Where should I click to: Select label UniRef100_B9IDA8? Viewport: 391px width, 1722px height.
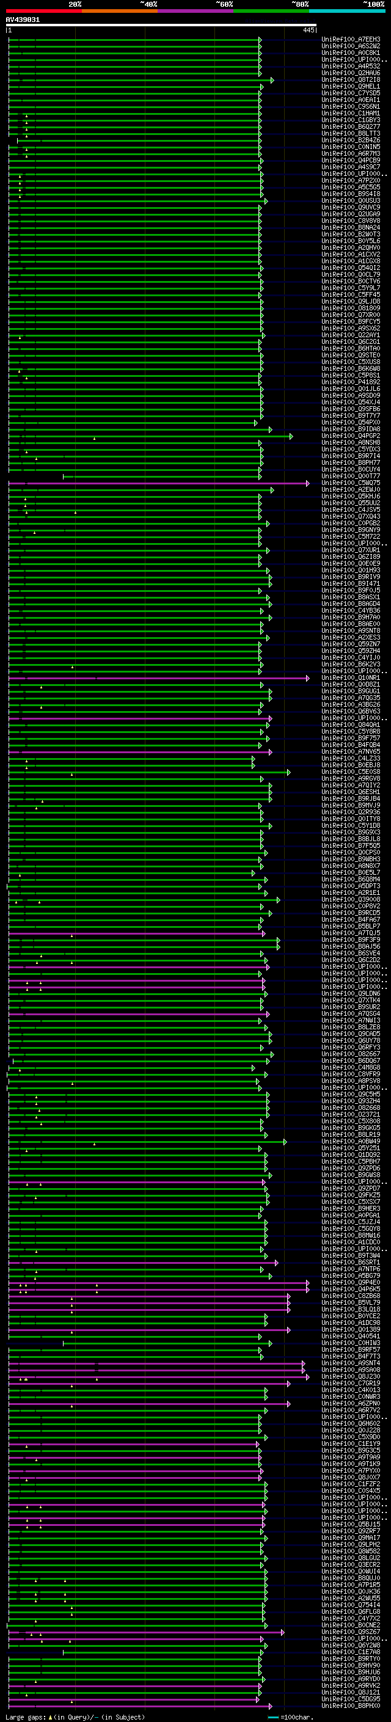[x=351, y=429]
